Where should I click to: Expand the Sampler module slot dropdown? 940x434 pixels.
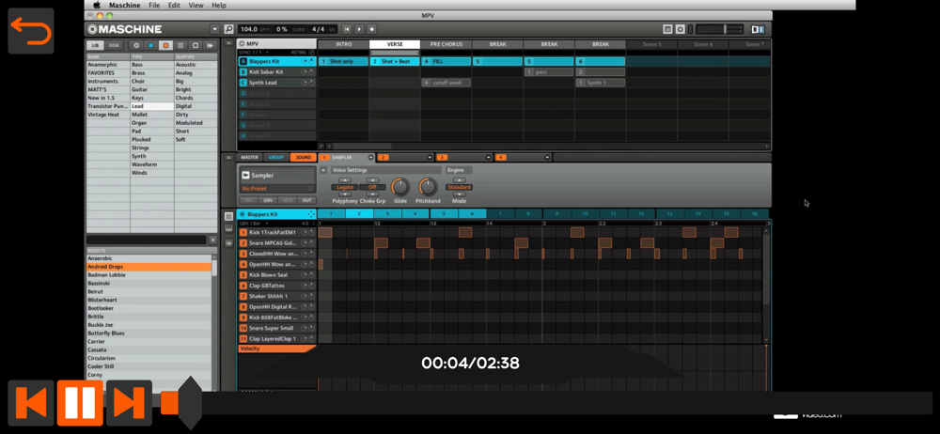pos(370,158)
